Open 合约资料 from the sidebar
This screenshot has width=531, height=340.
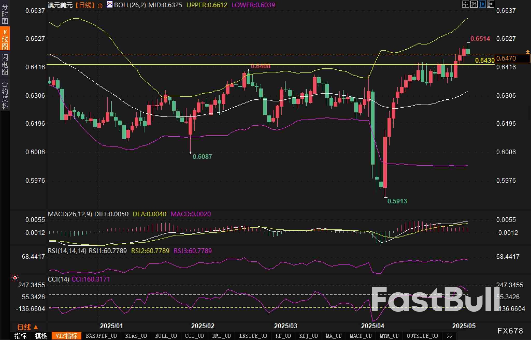pos(5,95)
